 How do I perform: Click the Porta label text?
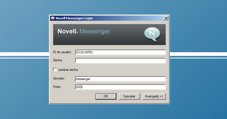(57, 87)
